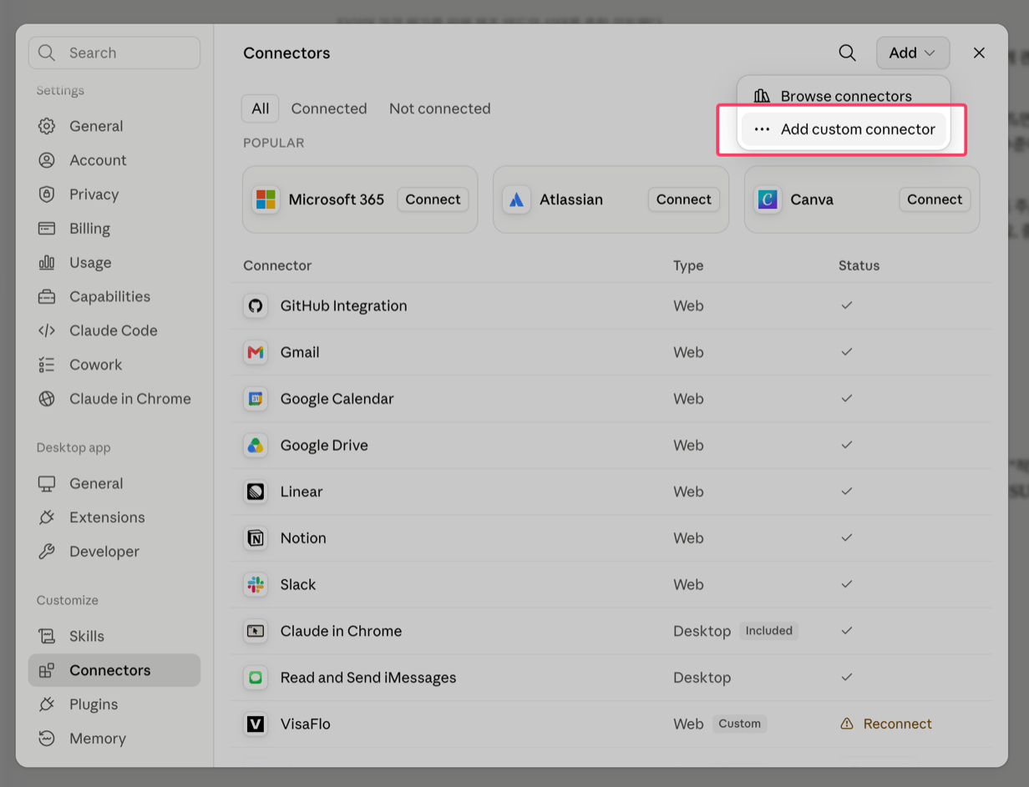Click the gear icon beside Settings General
This screenshot has width=1029, height=787.
[x=47, y=126]
